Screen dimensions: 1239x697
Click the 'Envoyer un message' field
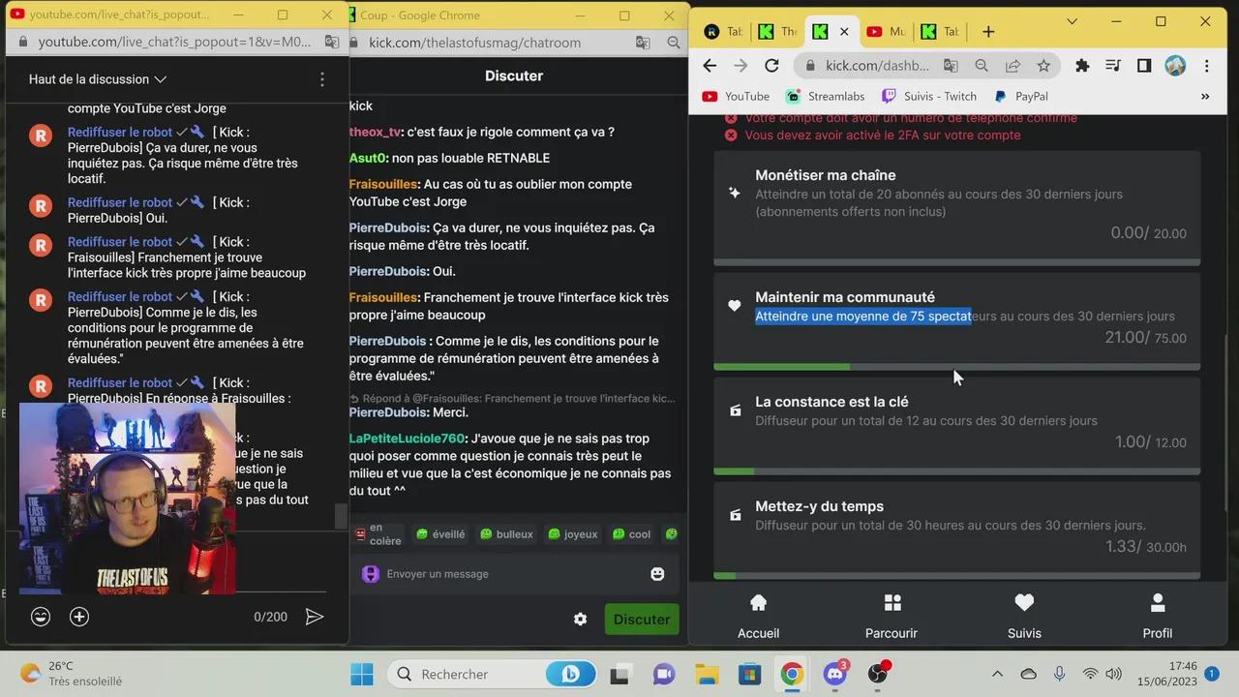[503, 574]
